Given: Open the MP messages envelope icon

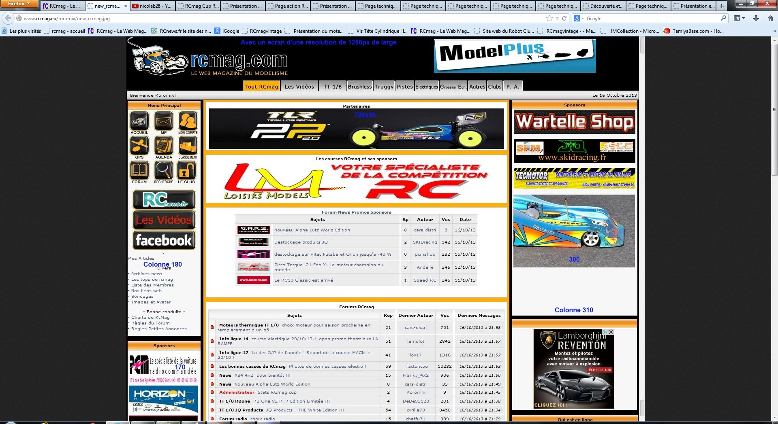Looking at the screenshot, I should (x=164, y=121).
